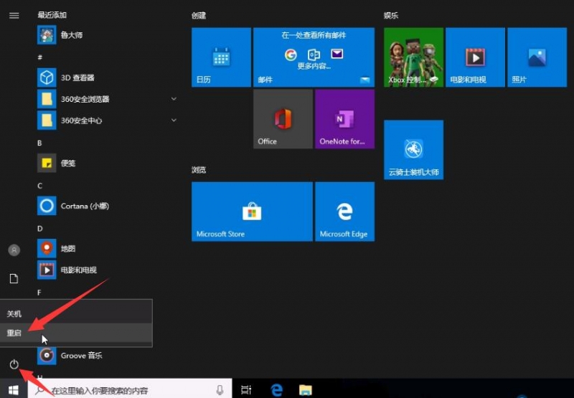Jump to letter index D header
This screenshot has height=398, width=574.
point(39,229)
